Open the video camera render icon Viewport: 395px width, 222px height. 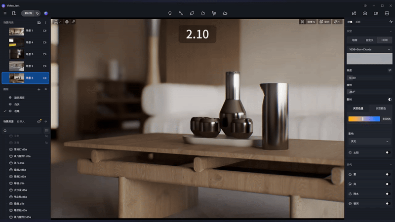(x=376, y=13)
